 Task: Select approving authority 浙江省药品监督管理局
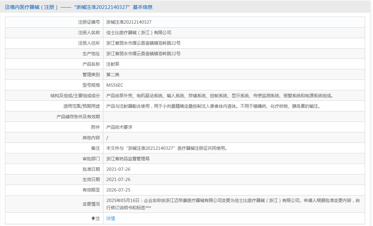tap(128, 159)
